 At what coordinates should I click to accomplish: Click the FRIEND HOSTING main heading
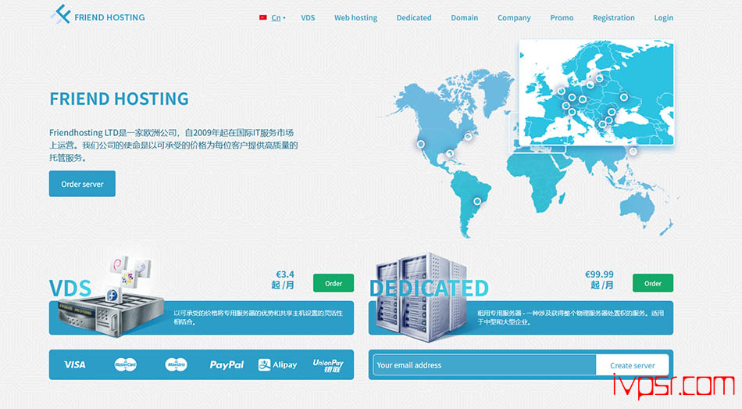tap(119, 99)
